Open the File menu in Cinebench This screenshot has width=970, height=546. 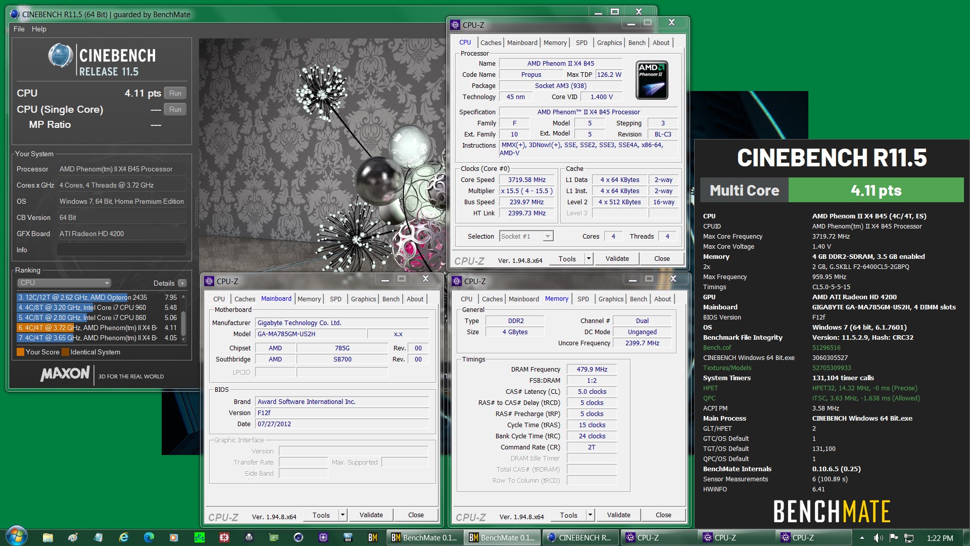(19, 29)
